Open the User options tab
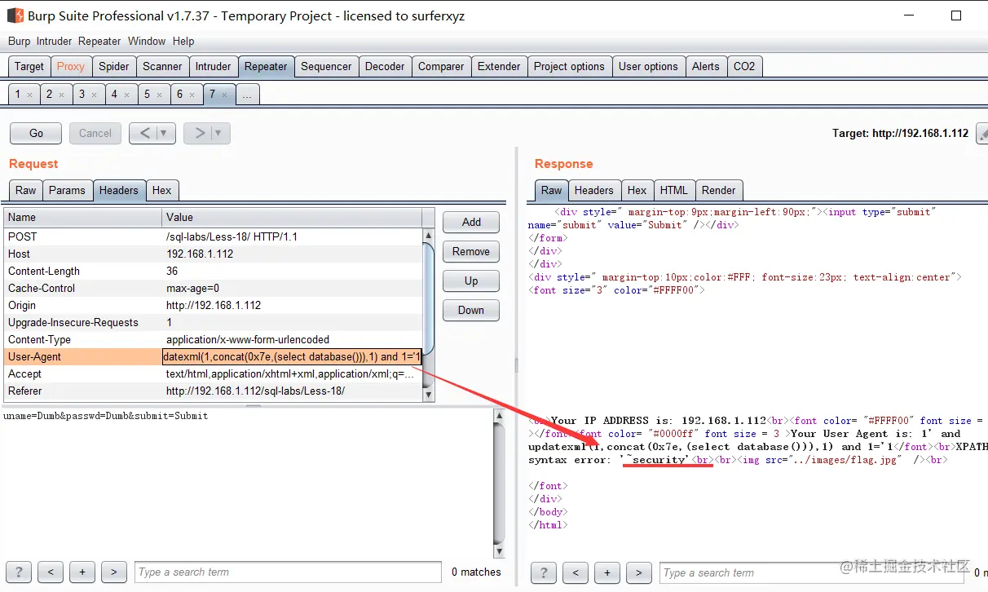Image resolution: width=988 pixels, height=592 pixels. pyautogui.click(x=648, y=67)
